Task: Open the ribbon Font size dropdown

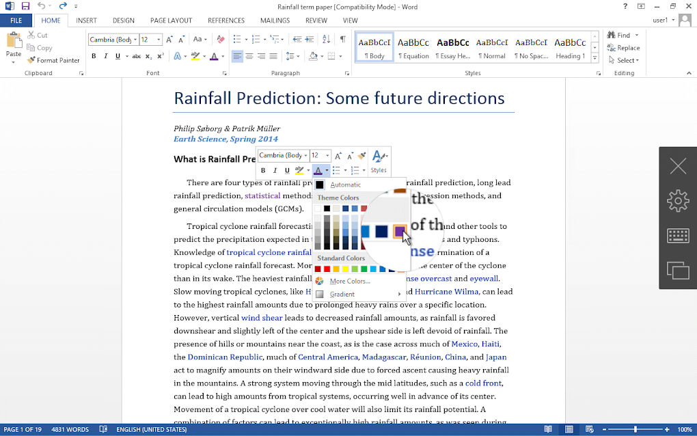Action: (159, 40)
